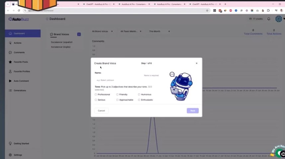Open a new browser tab

point(225,4)
